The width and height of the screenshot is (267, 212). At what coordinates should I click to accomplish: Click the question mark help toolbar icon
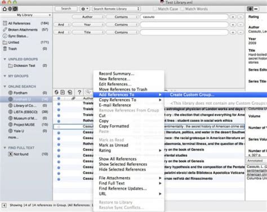click(79, 92)
